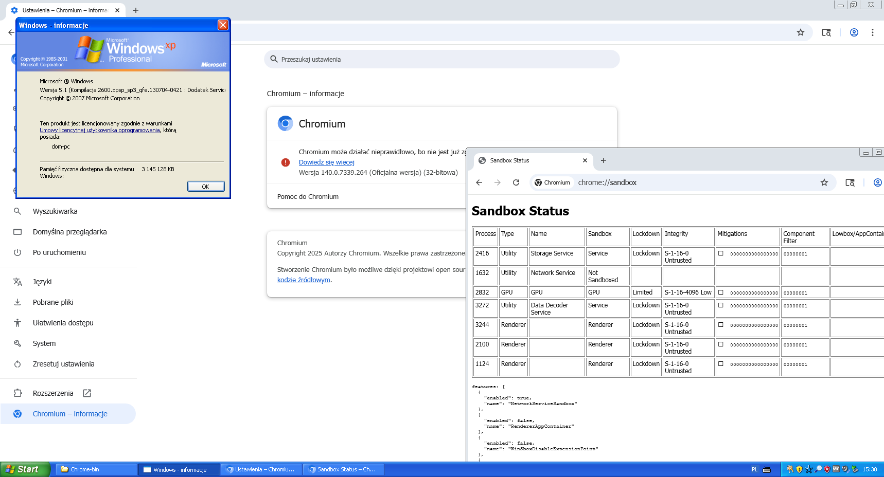Go back in the Sandbox Status window
This screenshot has height=477, width=884.
pos(479,182)
